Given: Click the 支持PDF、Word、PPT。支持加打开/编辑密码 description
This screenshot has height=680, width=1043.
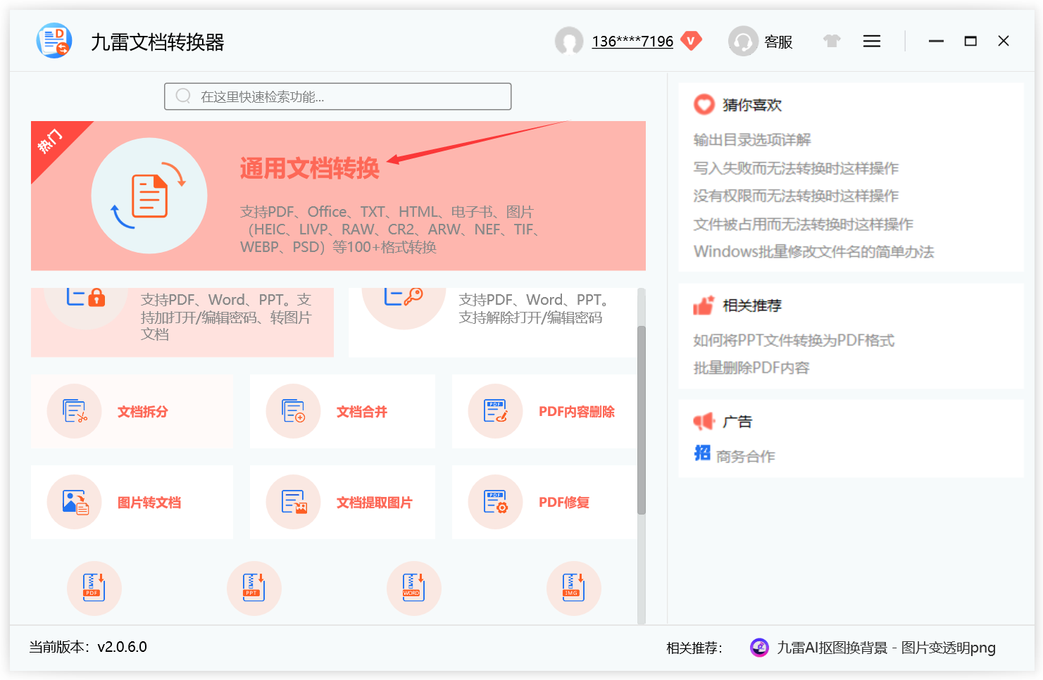Looking at the screenshot, I should point(225,317).
